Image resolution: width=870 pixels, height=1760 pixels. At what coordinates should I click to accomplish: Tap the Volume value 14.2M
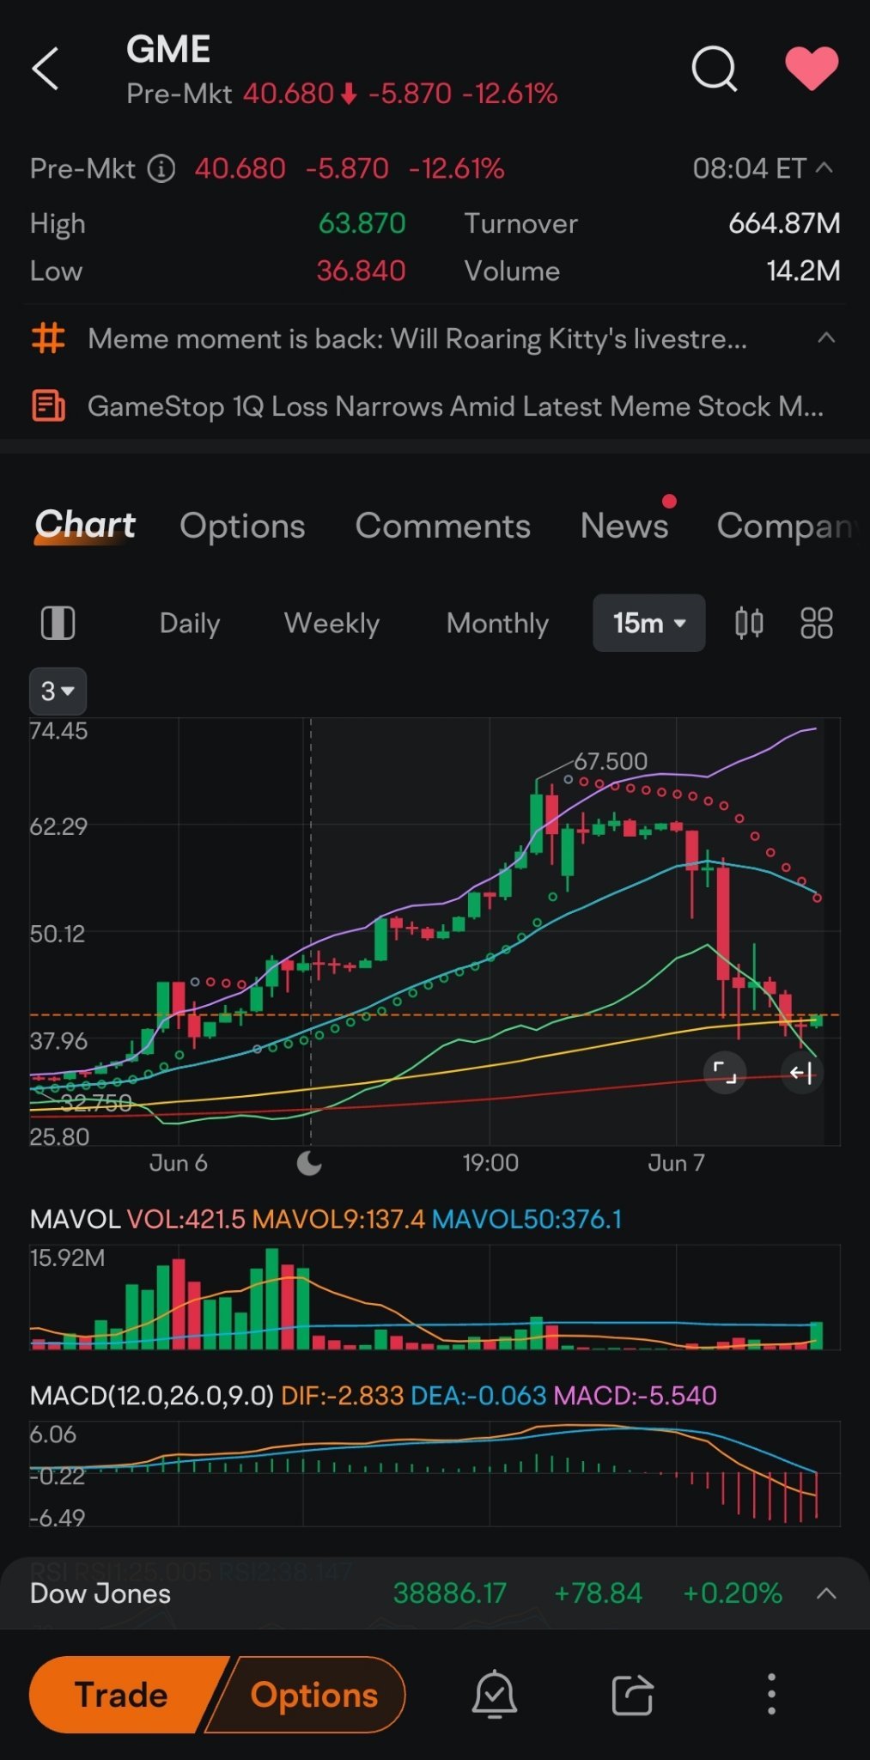[x=803, y=271]
